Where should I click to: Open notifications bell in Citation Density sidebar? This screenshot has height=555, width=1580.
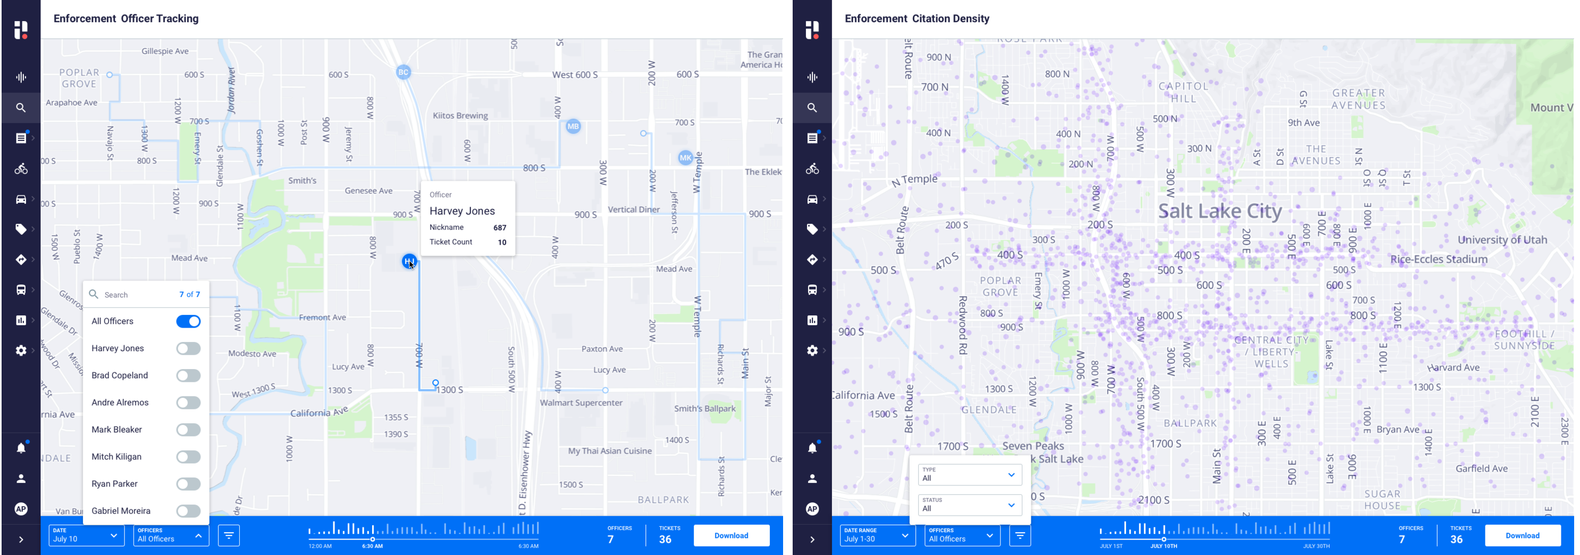[x=812, y=448]
